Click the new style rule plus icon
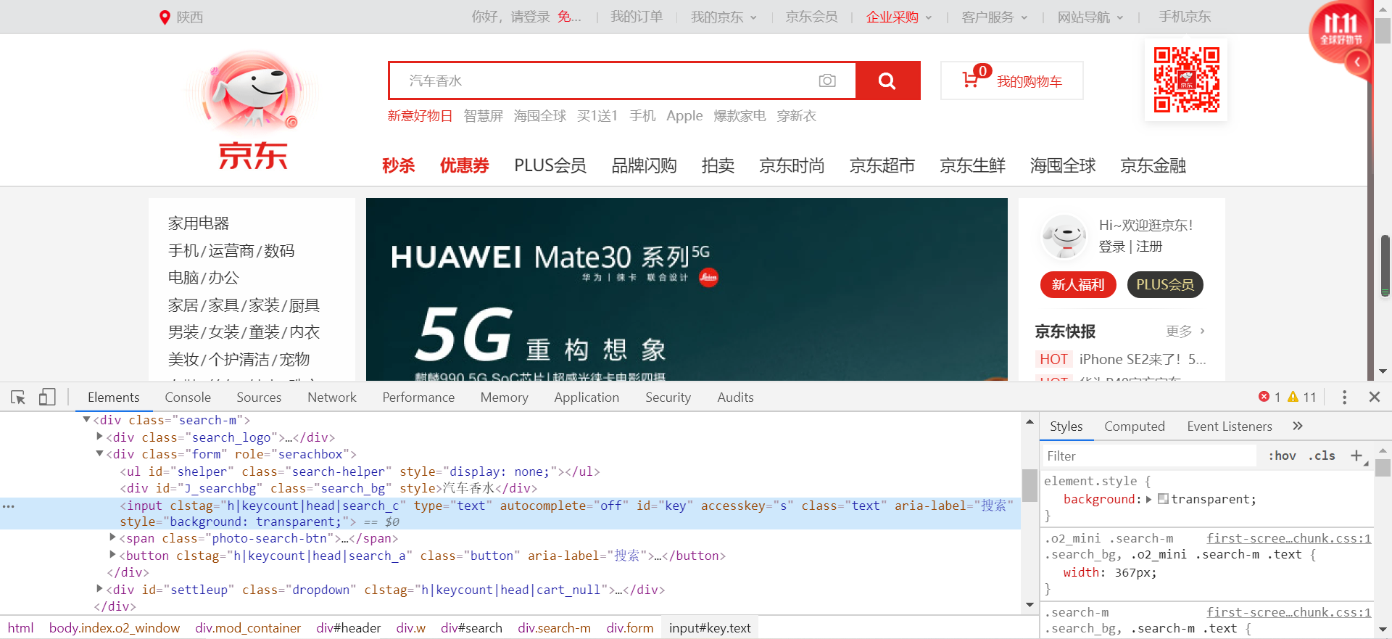Viewport: 1392px width, 639px height. (1356, 455)
